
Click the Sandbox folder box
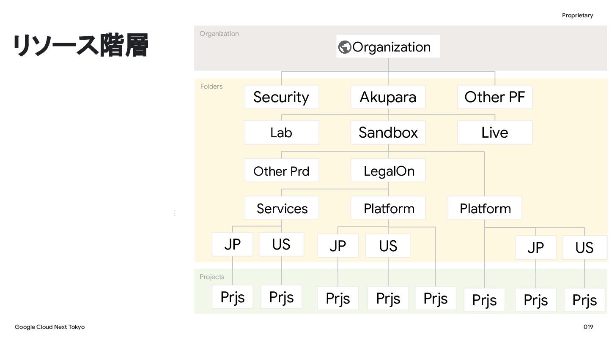pos(388,133)
